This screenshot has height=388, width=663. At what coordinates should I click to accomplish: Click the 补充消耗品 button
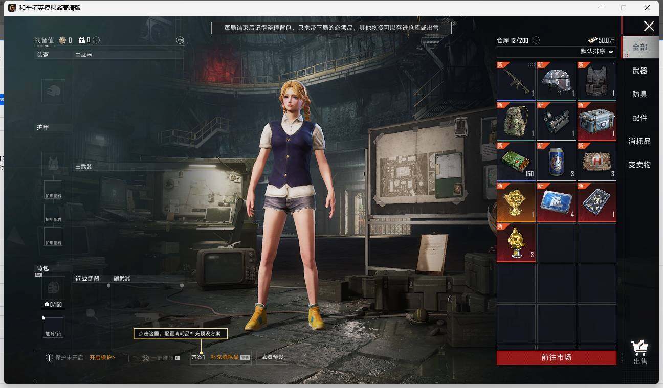[230, 357]
